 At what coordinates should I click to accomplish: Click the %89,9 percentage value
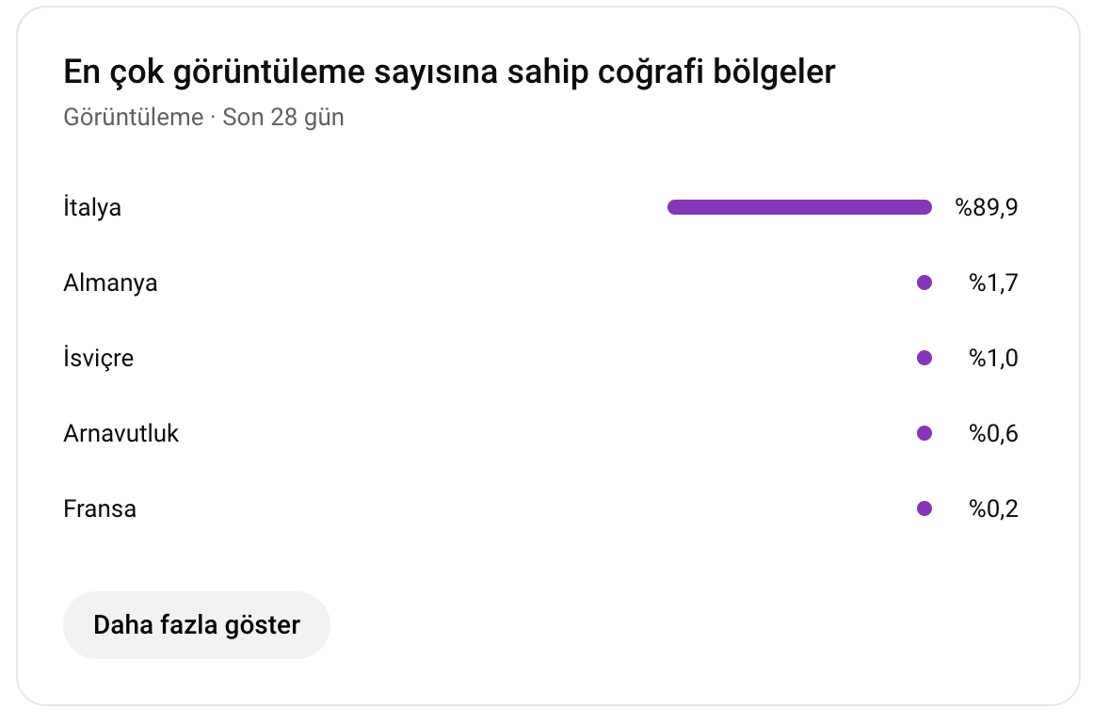pos(987,207)
